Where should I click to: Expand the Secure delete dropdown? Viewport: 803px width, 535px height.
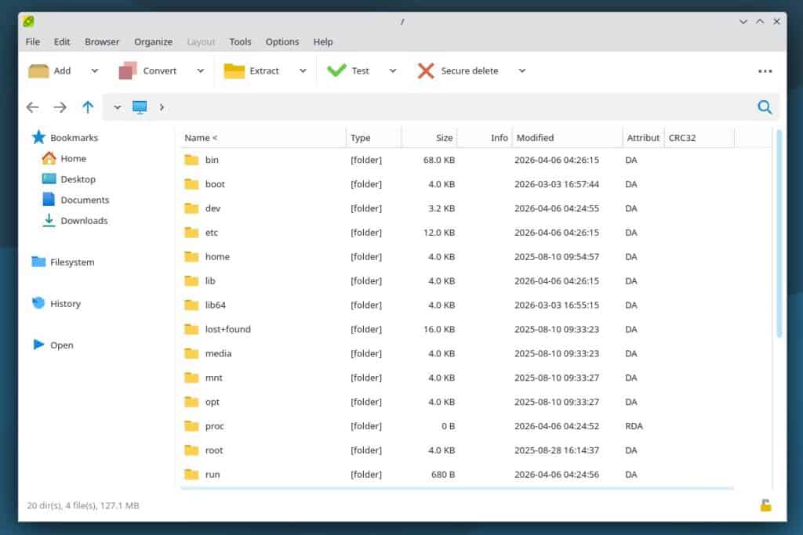coord(522,70)
